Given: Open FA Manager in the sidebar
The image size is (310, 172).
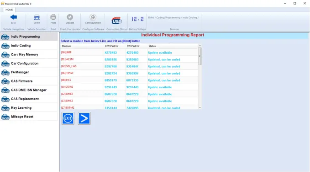Looking at the screenshot, I should (29, 72).
